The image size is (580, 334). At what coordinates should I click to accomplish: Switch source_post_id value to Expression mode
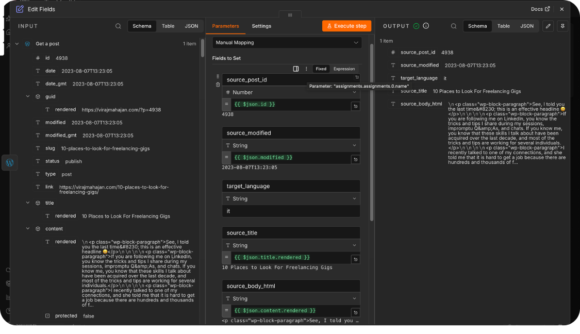click(344, 69)
